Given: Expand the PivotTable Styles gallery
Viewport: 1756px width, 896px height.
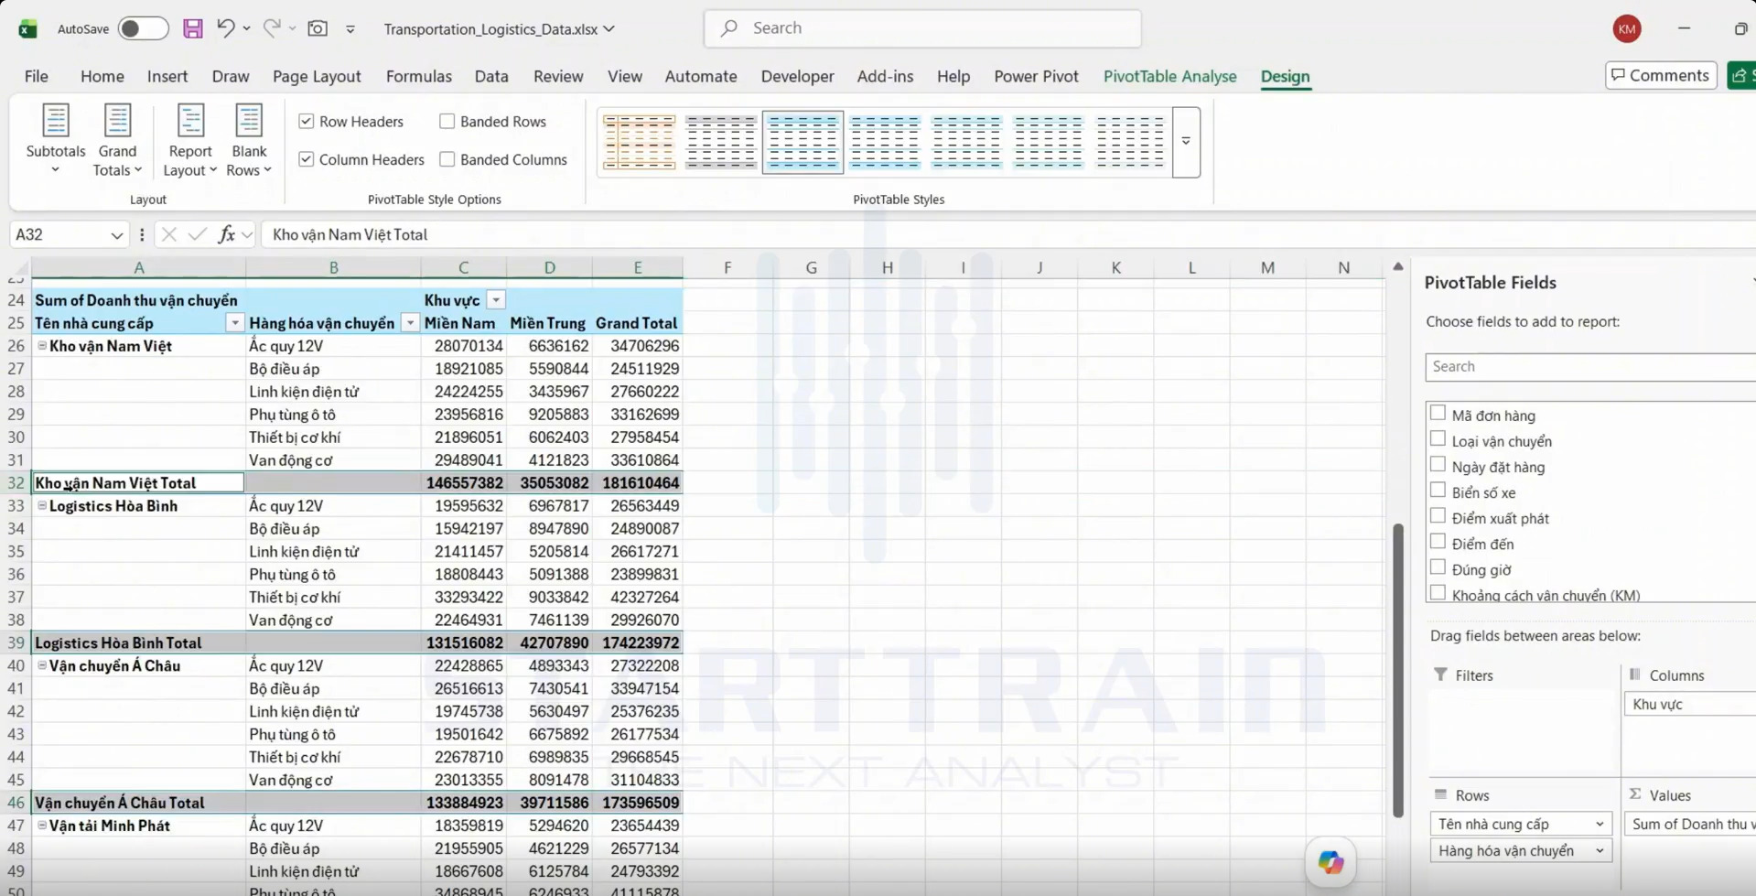Looking at the screenshot, I should pos(1186,141).
